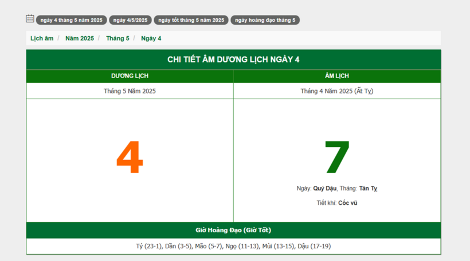Navigate to the 'Tháng 5' breadcrumb link

click(x=117, y=38)
